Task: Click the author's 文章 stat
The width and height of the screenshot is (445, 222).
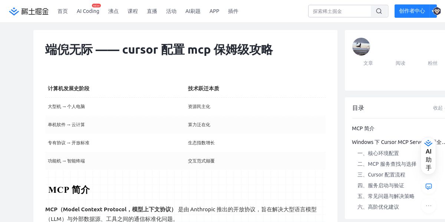Action: (x=368, y=63)
